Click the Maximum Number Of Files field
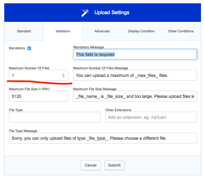The width and height of the screenshot is (204, 177). pyautogui.click(x=39, y=75)
